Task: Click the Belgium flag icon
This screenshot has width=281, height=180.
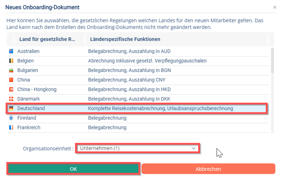Action: (11, 61)
